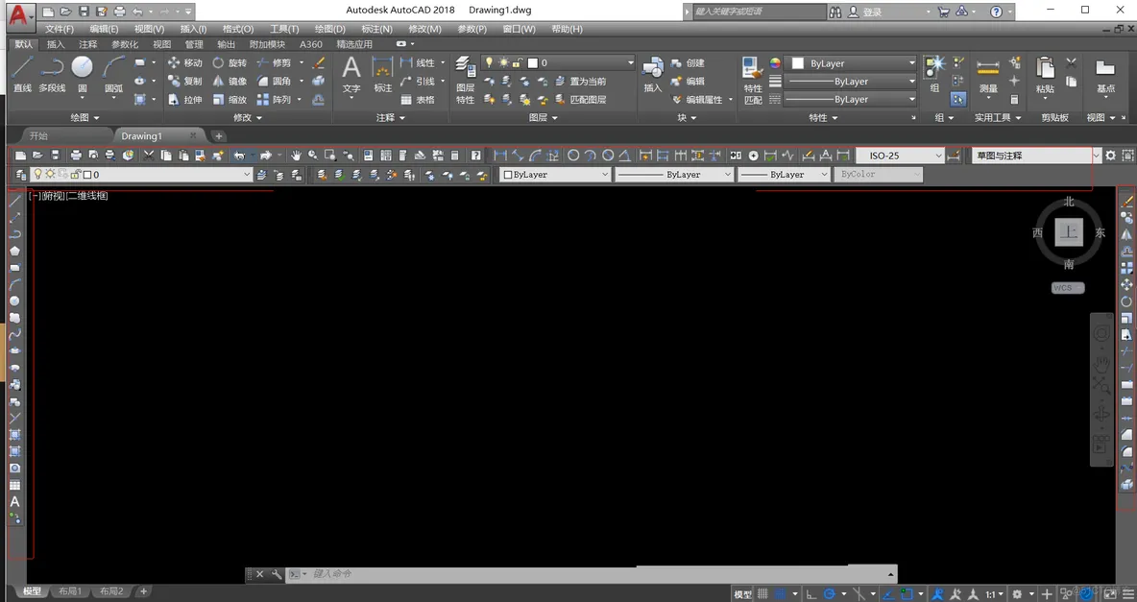The image size is (1137, 602).
Task: Click the keyword search box in the title bar
Action: pyautogui.click(x=759, y=12)
